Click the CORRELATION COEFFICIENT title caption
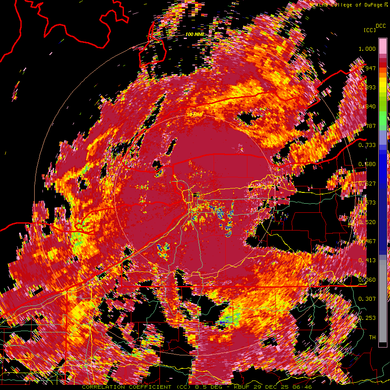 [197, 387]
